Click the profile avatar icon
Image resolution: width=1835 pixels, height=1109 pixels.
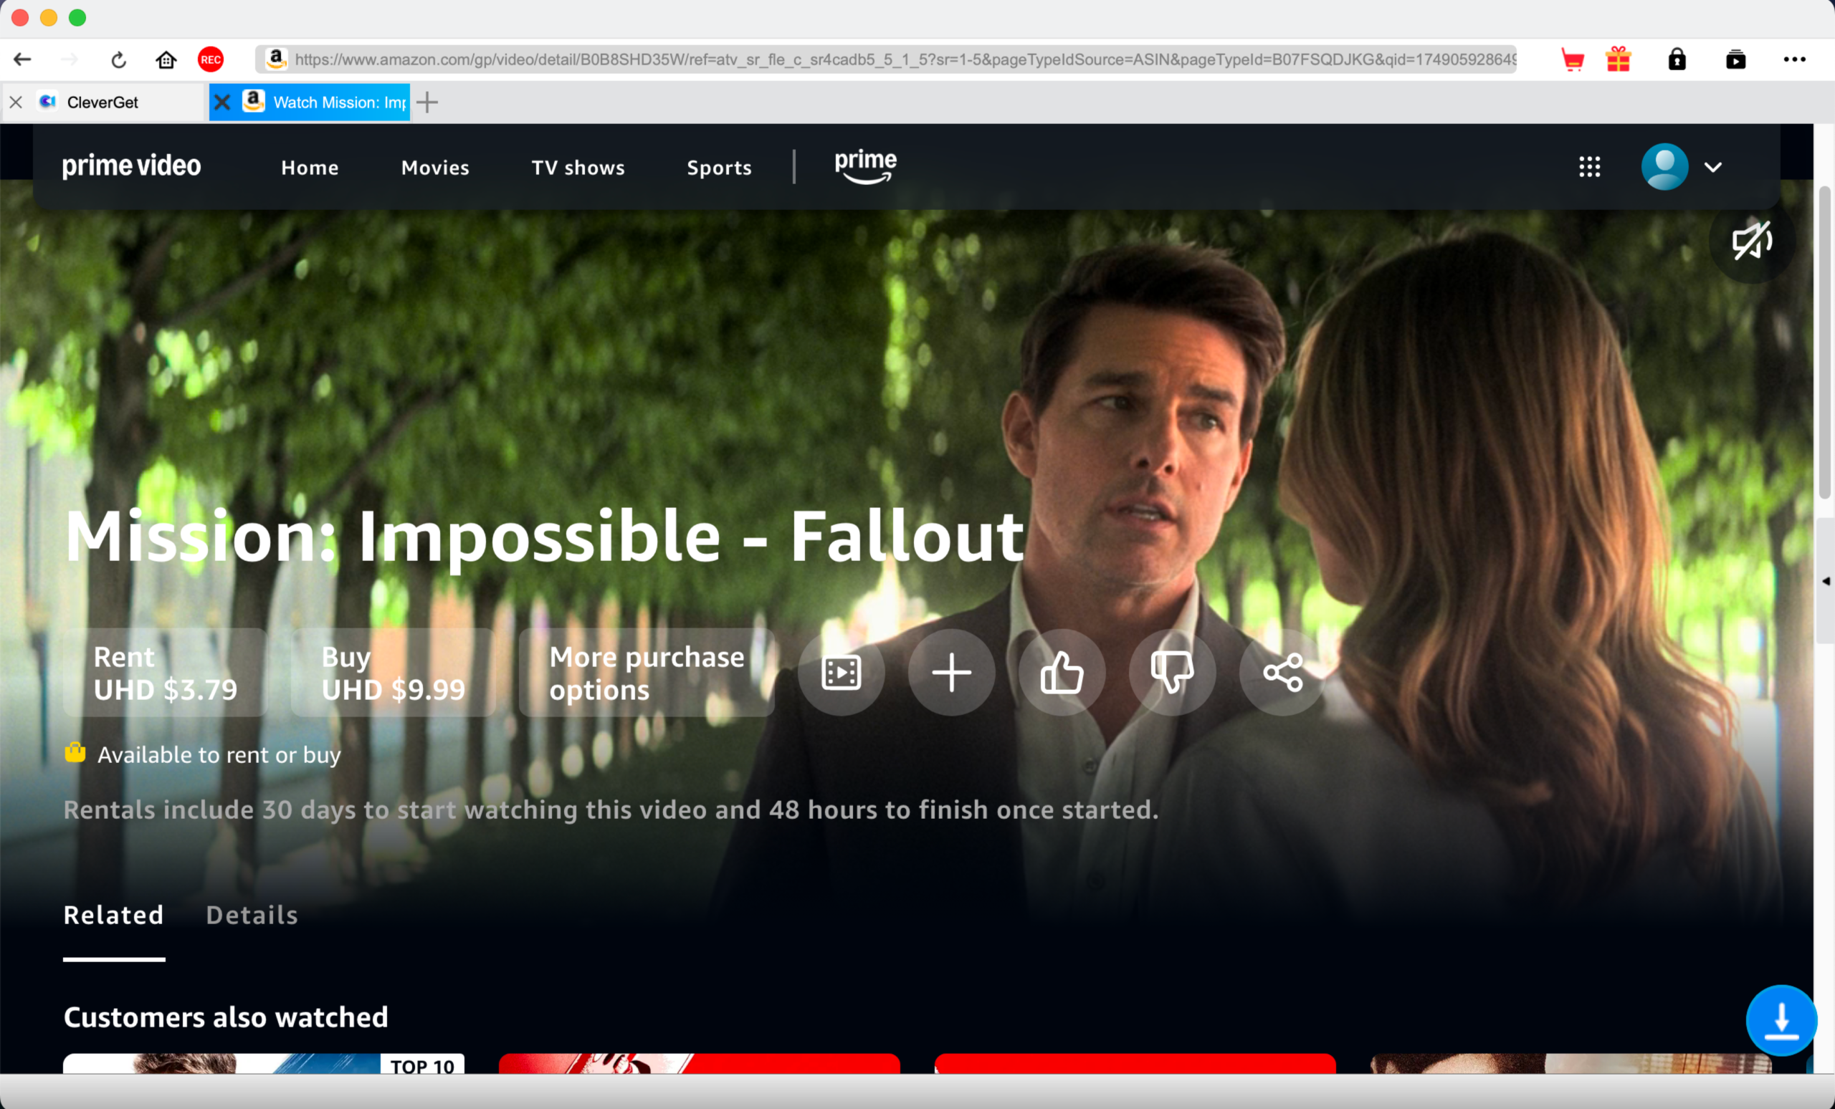point(1664,167)
